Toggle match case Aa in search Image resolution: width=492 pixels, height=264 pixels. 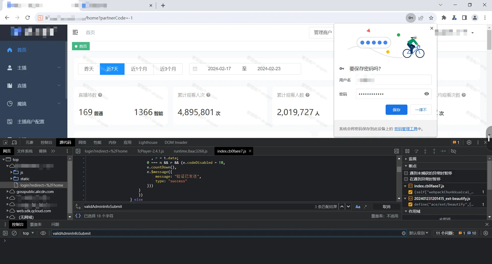pos(358,207)
